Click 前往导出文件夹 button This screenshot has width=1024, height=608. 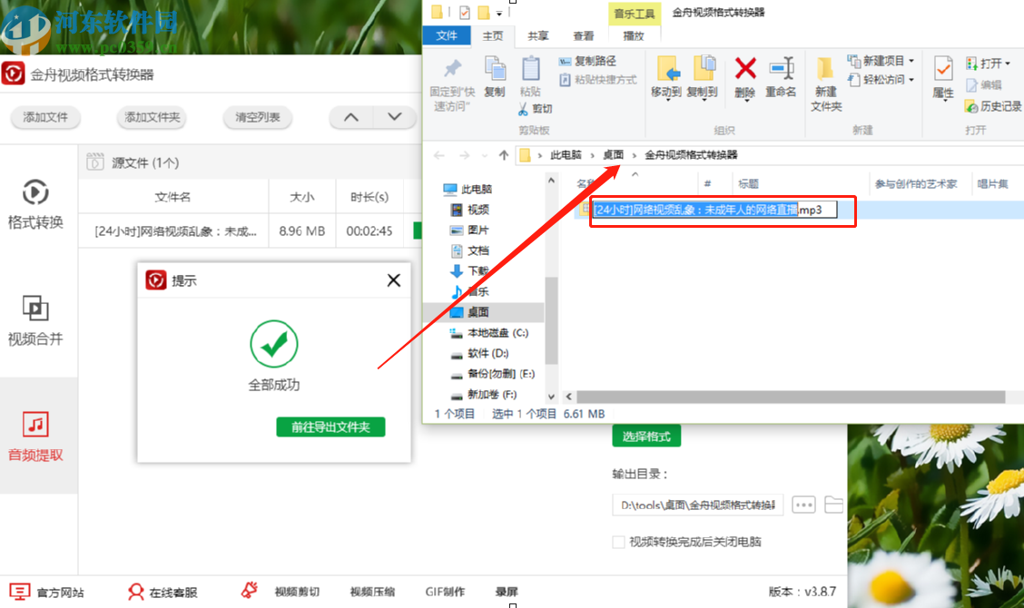[330, 427]
